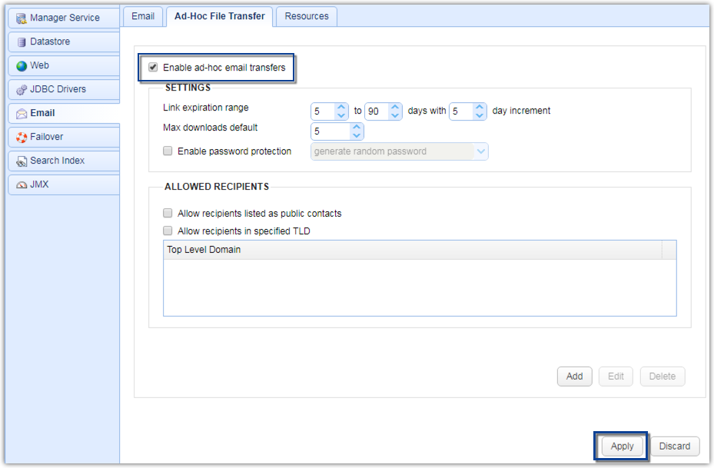
Task: Add a new top level domain entry
Action: pos(574,376)
